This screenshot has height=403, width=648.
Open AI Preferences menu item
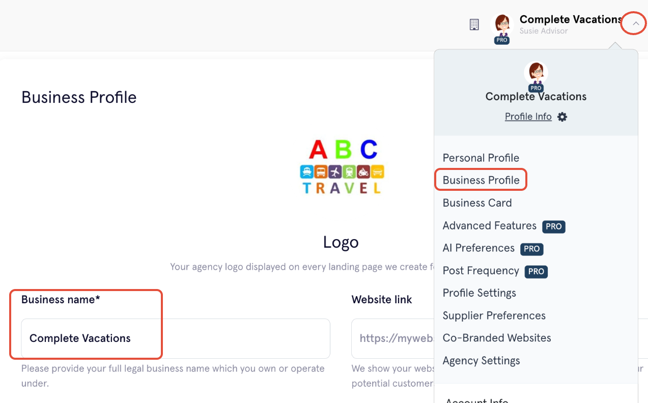click(478, 248)
